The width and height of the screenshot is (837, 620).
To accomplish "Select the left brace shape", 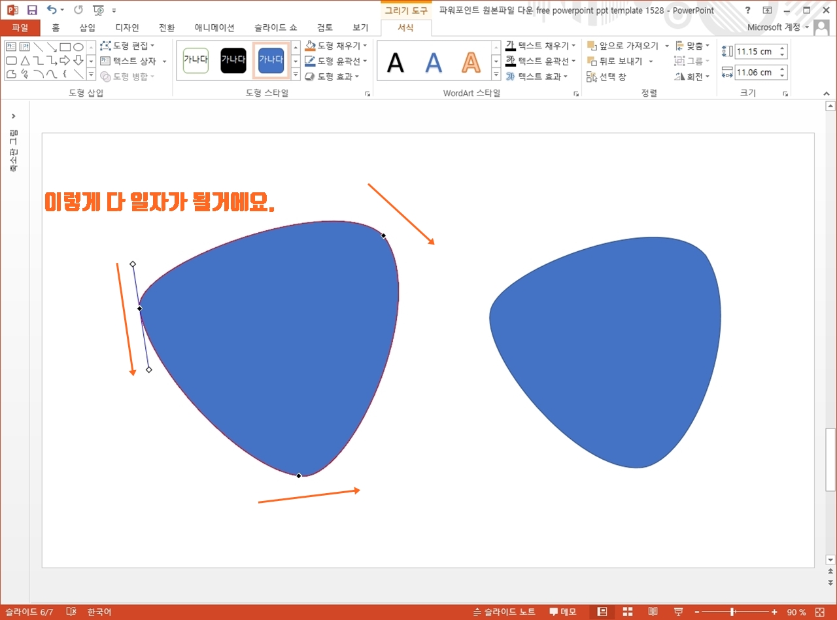I will tap(65, 73).
